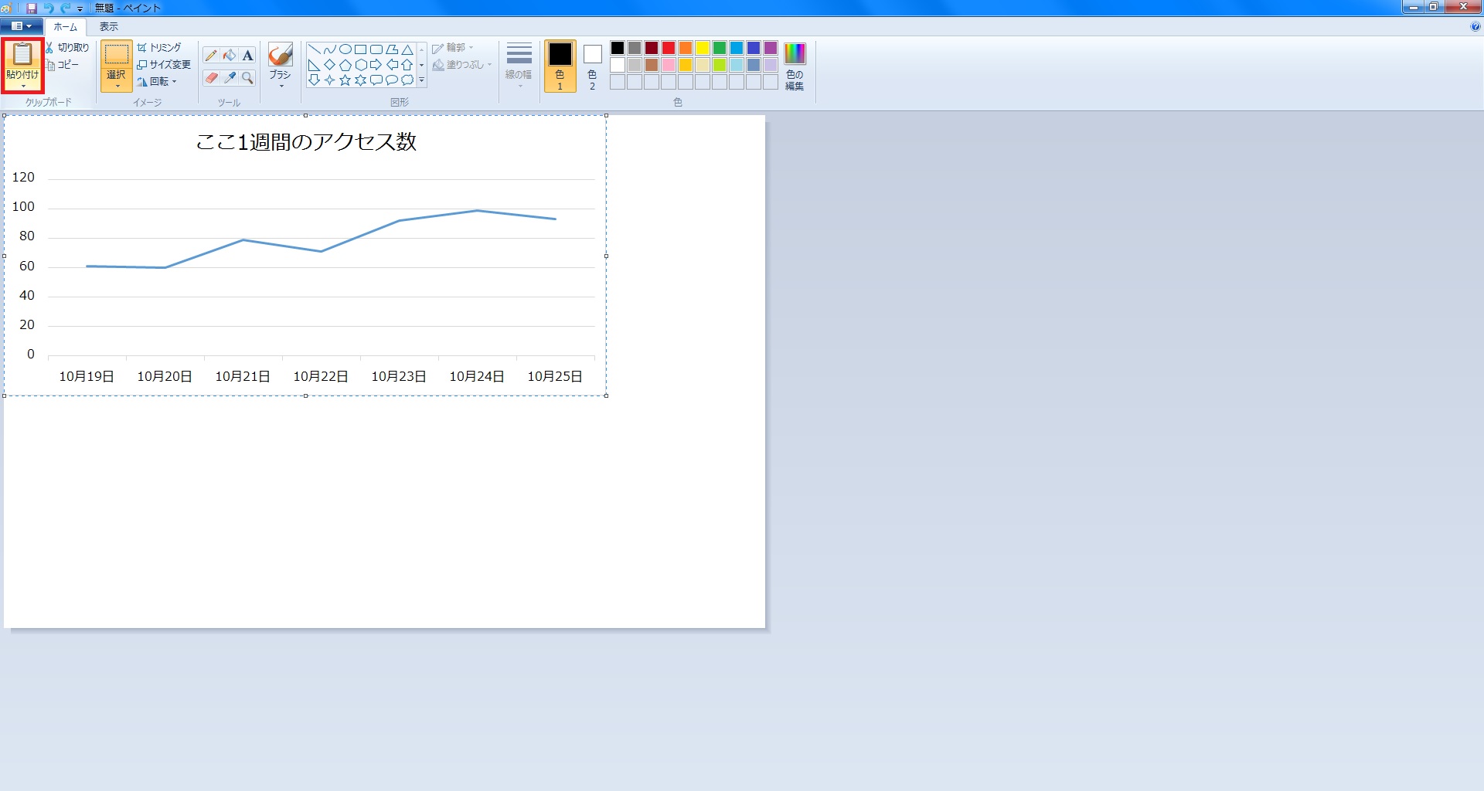Select the Down arrow shape
The image size is (1484, 791).
click(315, 80)
